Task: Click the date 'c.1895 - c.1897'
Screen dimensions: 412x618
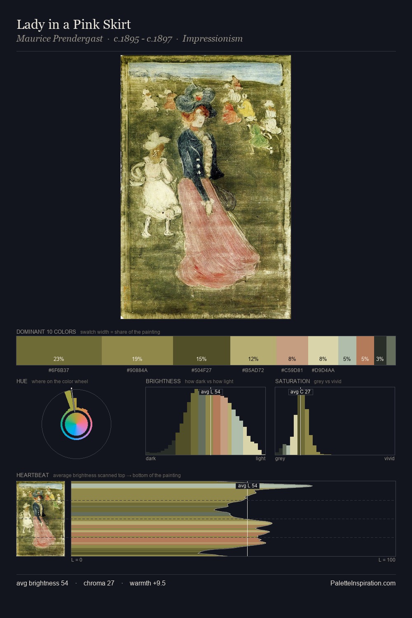Action: click(x=143, y=39)
